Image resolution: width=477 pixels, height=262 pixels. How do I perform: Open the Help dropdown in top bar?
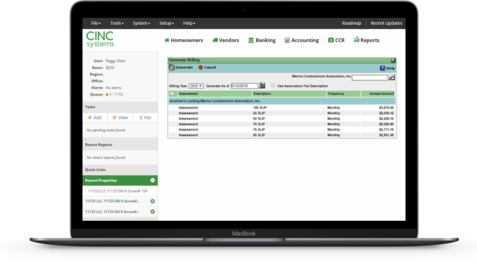[x=189, y=23]
